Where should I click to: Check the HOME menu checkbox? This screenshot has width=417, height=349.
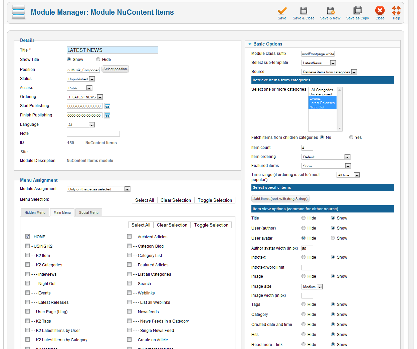[27, 236]
